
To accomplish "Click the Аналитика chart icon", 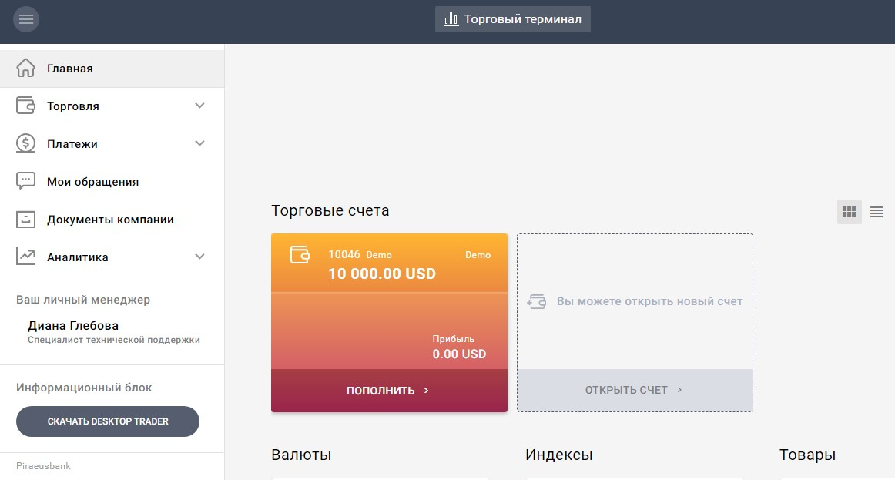I will pos(26,257).
